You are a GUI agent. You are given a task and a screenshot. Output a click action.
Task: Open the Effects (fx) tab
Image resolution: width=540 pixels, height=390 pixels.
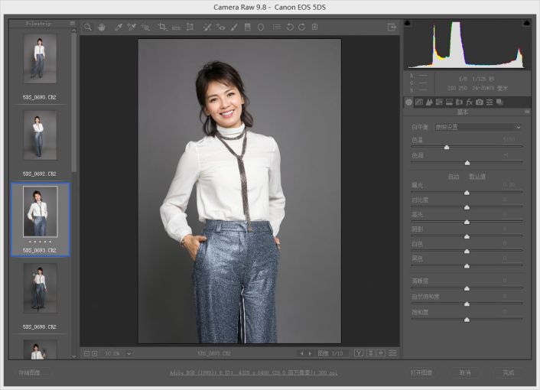pos(469,102)
